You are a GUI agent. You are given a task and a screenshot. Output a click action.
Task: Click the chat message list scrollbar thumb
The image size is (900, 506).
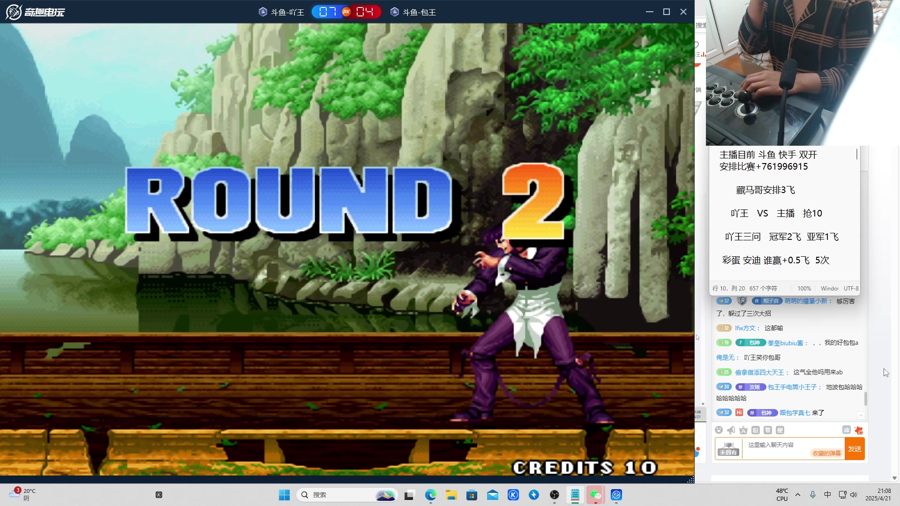click(866, 399)
